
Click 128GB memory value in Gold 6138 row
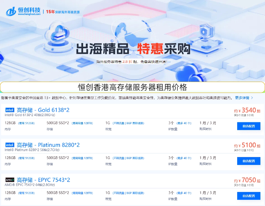point(10,123)
